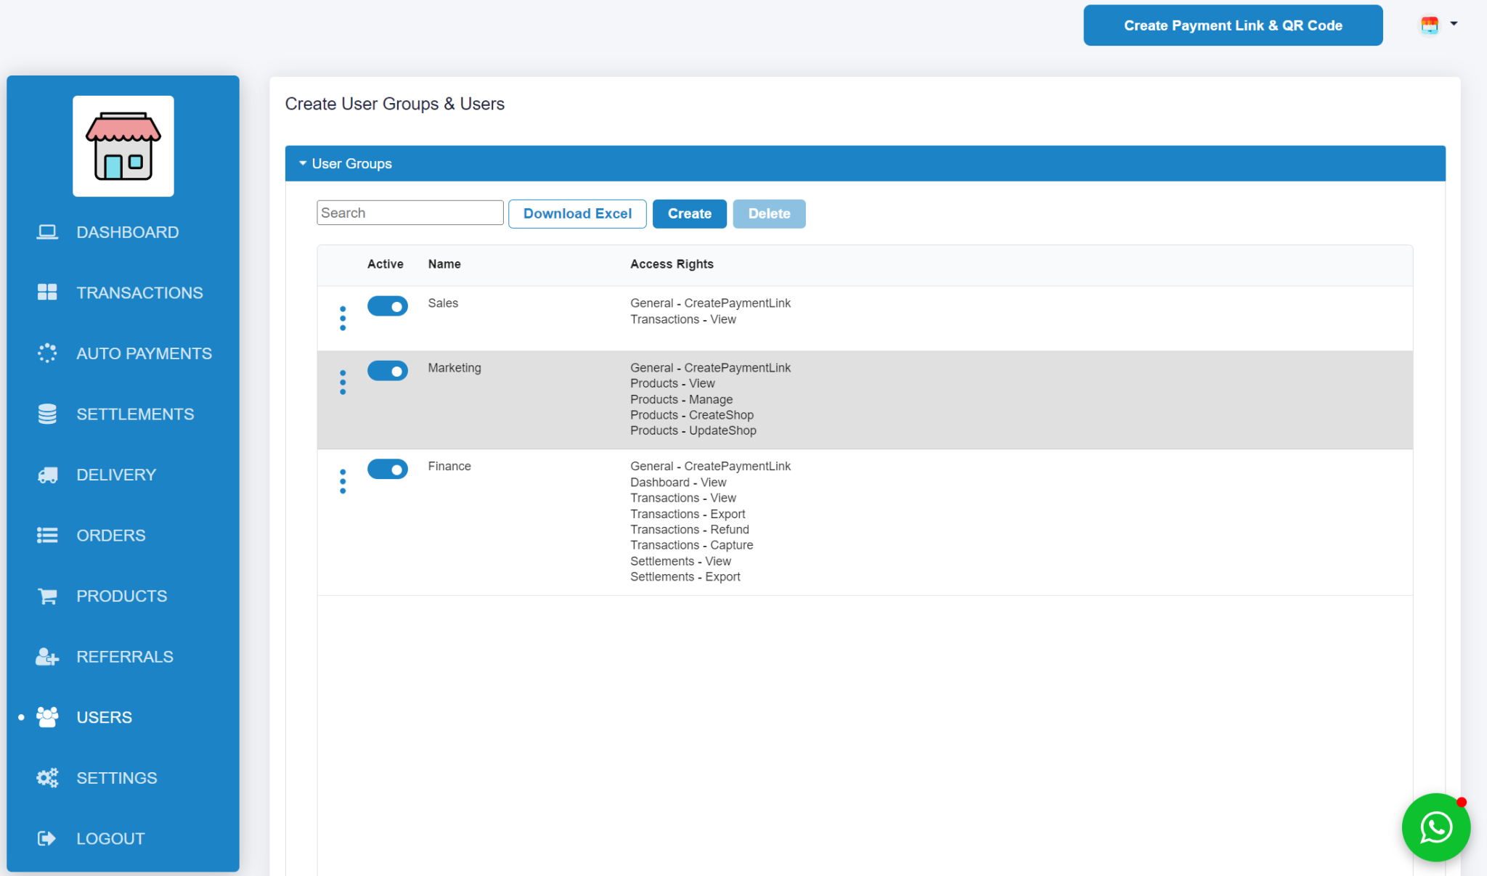Click the Products shopping cart icon

[47, 596]
